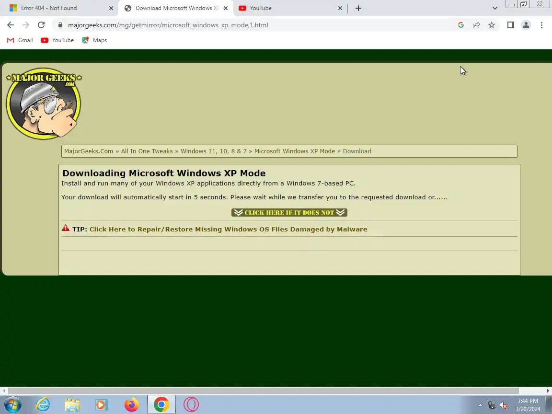Go back using the browser back arrow
552x414 pixels.
(x=11, y=25)
